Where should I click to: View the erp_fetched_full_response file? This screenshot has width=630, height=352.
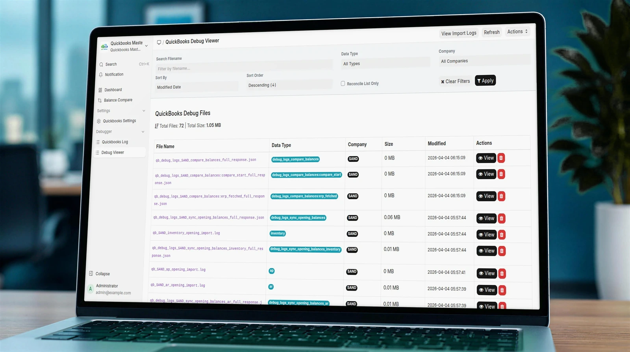[486, 196]
